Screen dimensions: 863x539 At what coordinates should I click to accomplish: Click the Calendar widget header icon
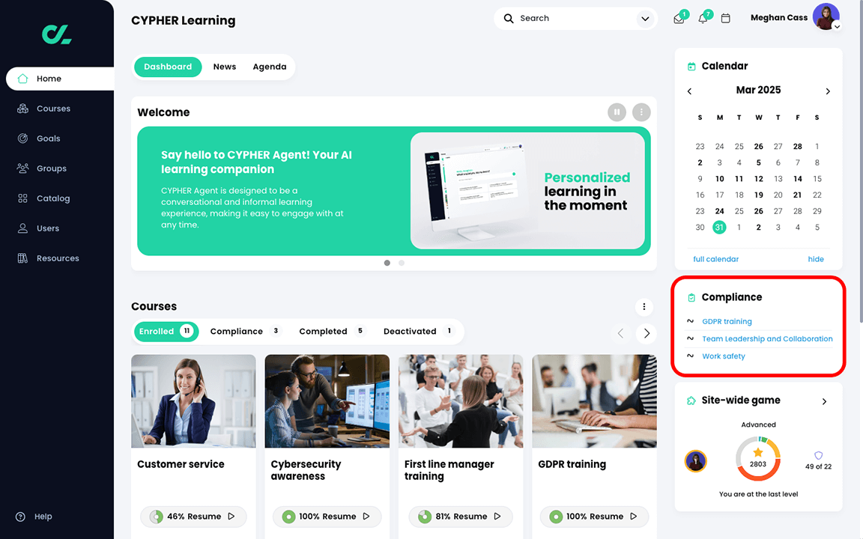pyautogui.click(x=691, y=67)
